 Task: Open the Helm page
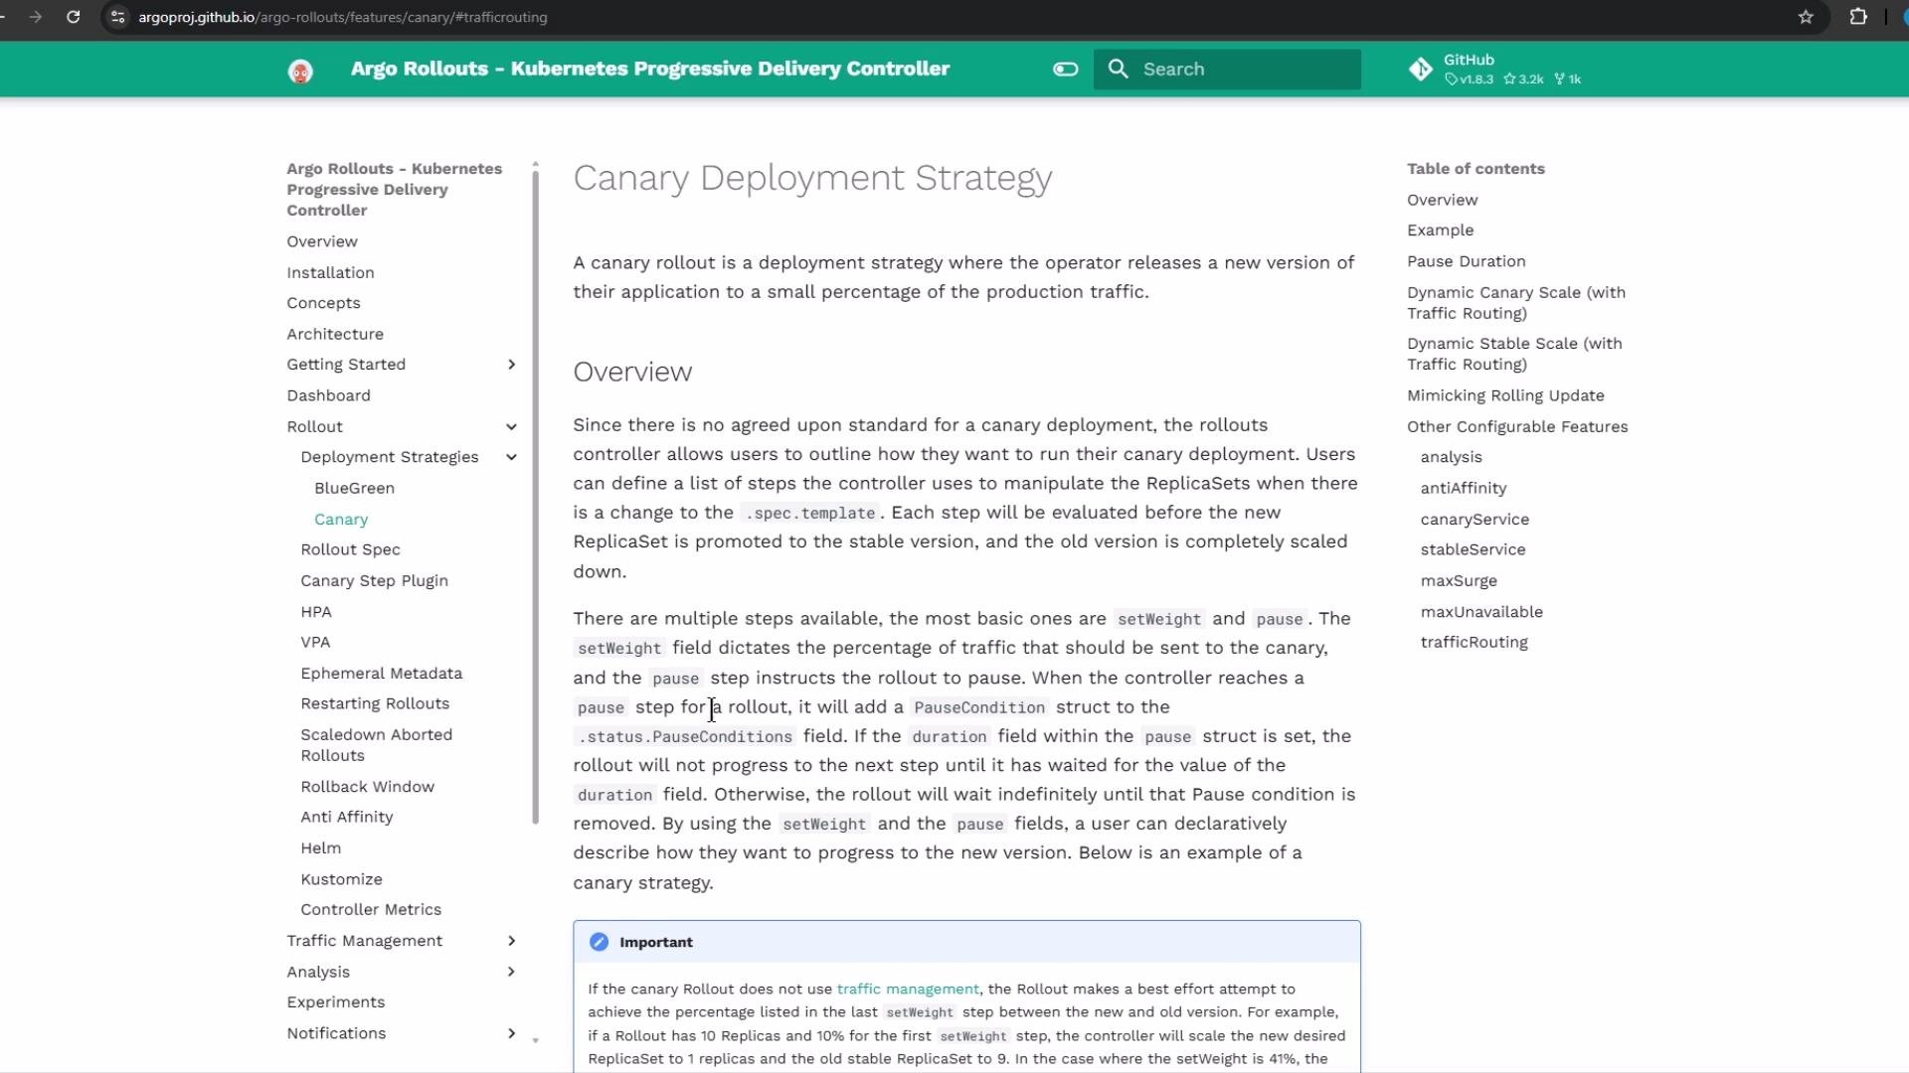pos(320,848)
